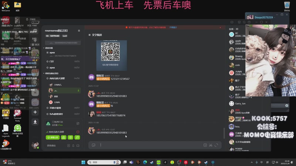Click the plus attachment icon in input box
This screenshot has width=296, height=166.
coord(205,145)
